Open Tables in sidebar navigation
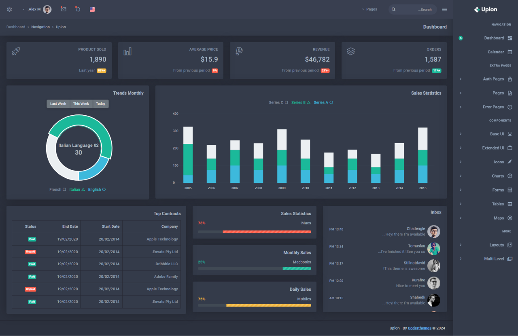 pos(486,204)
